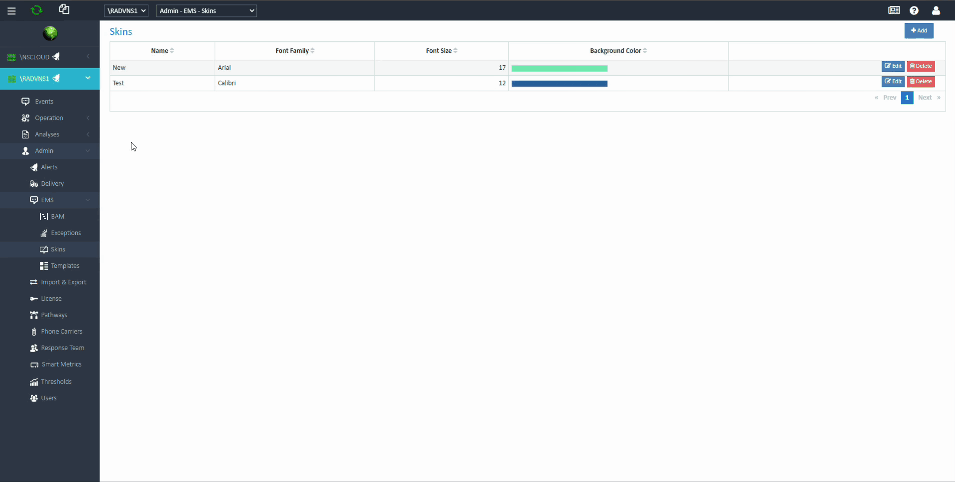This screenshot has width=955, height=482.
Task: Expand the Operation menu chevron
Action: (x=88, y=118)
